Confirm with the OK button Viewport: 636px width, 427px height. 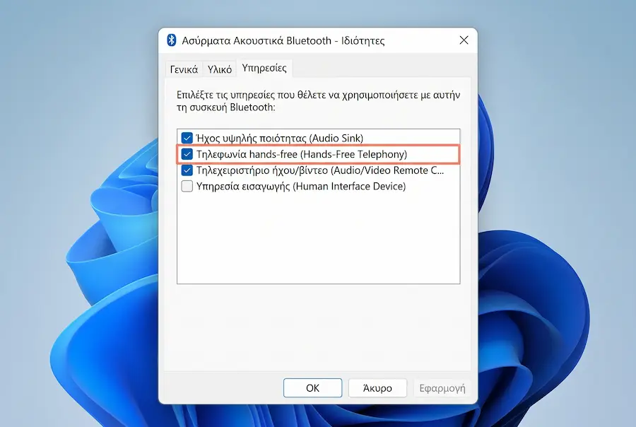(x=313, y=388)
